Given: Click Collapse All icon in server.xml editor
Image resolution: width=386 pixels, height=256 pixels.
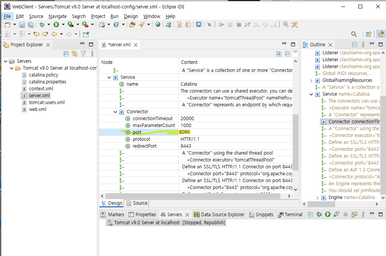Looking at the screenshot, I should 287,54.
